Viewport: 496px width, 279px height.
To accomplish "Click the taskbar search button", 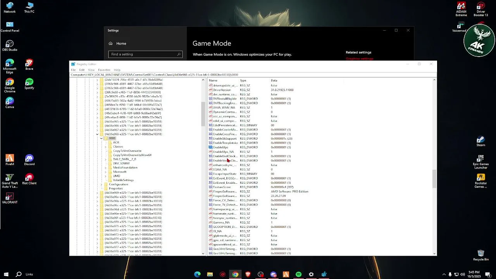I will [x=18, y=274].
